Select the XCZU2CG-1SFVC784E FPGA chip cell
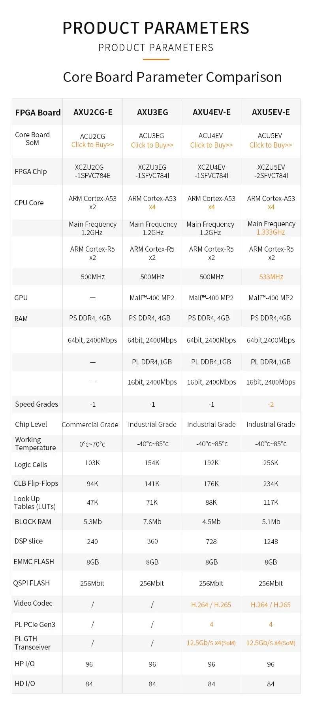This screenshot has height=701, width=312. tap(93, 171)
